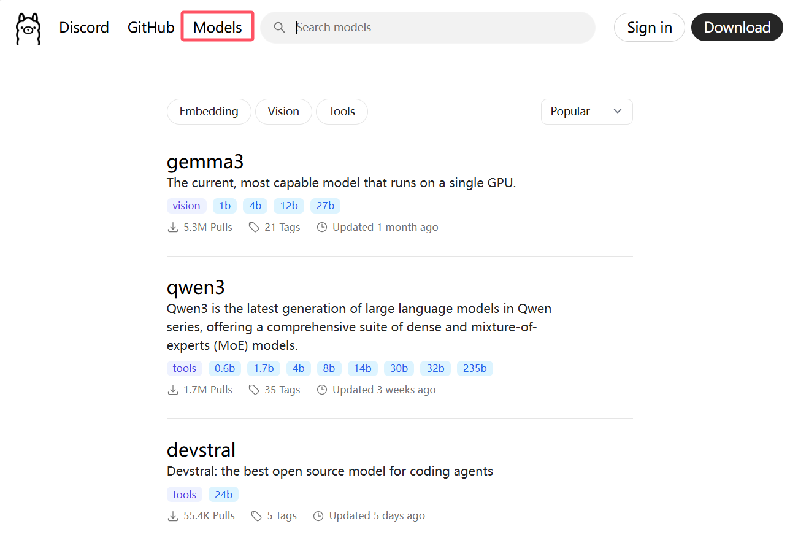Click the clock icon beside Updated 1 month ago
Viewport: 798px width, 540px height.
point(322,228)
